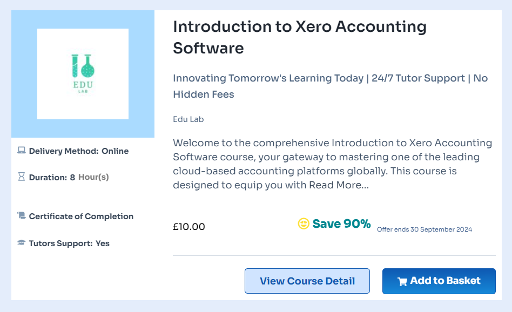
Task: Click the Duration: 8 Hour(s) label
Action: (69, 177)
